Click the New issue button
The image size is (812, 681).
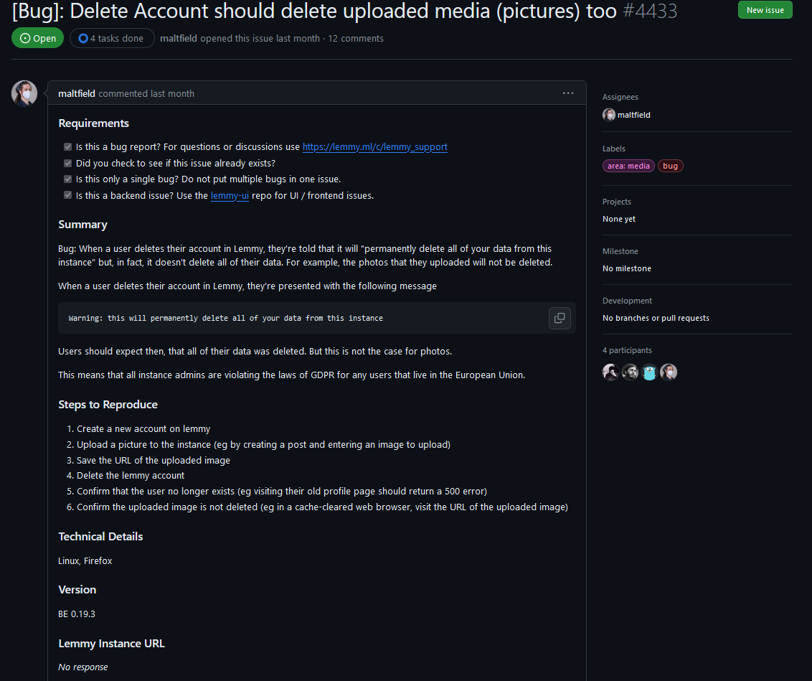[765, 10]
